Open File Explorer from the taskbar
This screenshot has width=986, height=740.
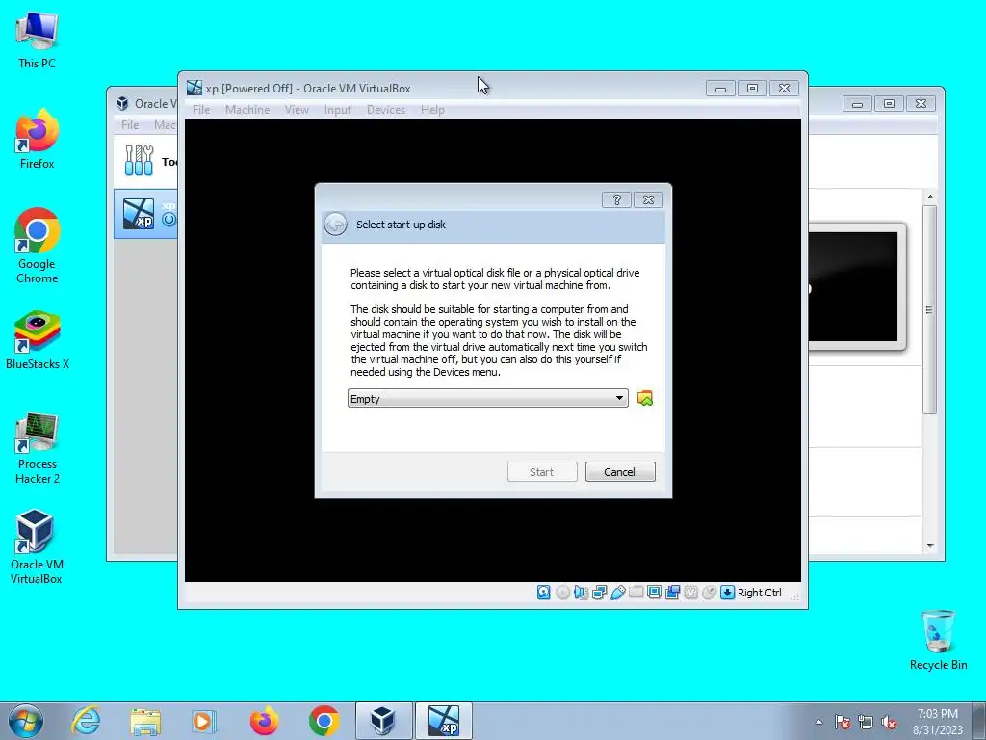click(x=146, y=721)
